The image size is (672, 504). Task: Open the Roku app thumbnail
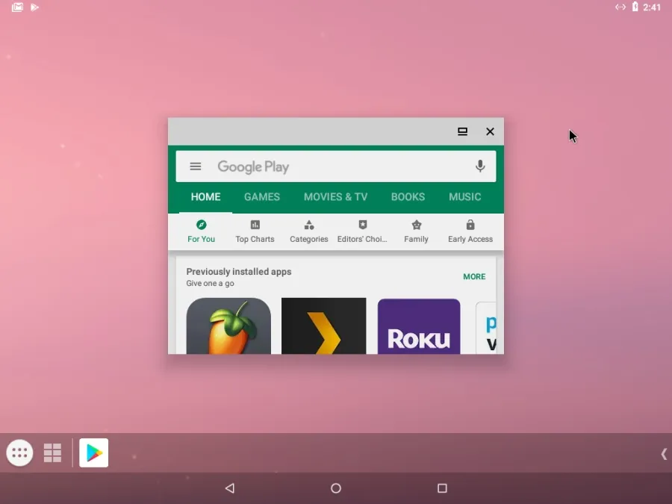[419, 326]
